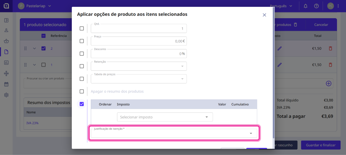
Task: Click the Total column header
Action: pyautogui.click(x=317, y=36)
